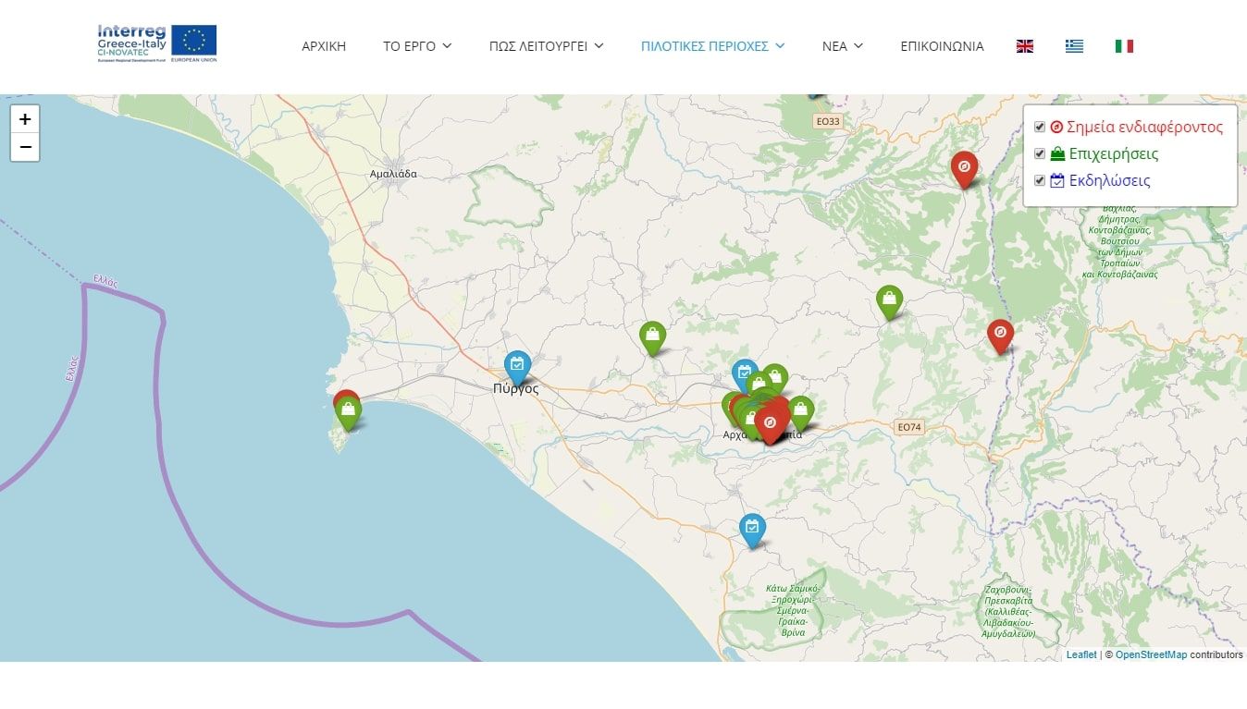Switch language with the Greek flag
The height and width of the screenshot is (709, 1247).
1074,46
